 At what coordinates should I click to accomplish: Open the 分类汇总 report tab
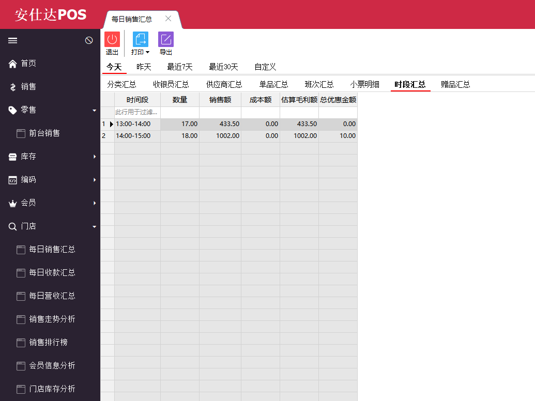tap(121, 84)
